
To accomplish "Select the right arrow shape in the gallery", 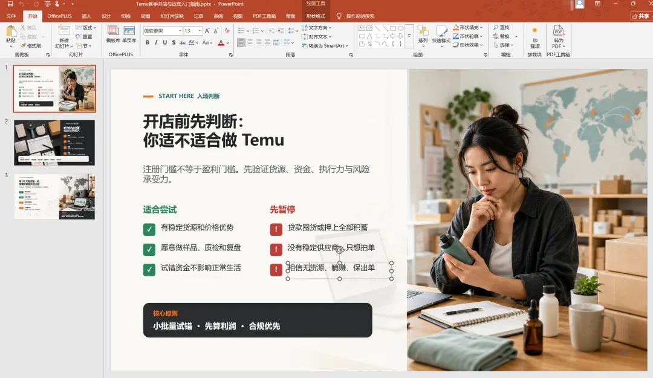I will click(393, 36).
